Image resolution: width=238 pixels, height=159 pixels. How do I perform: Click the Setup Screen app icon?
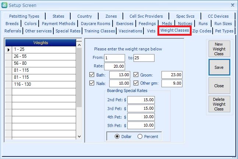(4, 5)
